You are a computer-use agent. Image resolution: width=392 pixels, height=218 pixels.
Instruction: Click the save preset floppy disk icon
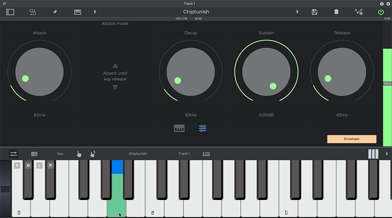[314, 12]
